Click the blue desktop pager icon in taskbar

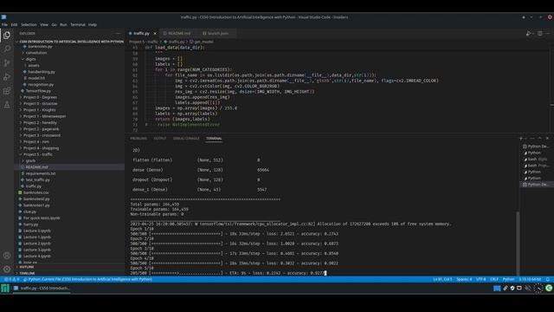497,289
